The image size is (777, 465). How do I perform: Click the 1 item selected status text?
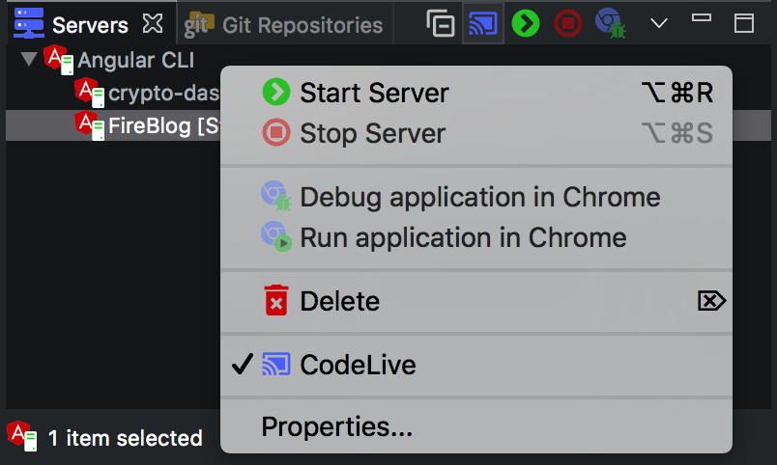(126, 438)
